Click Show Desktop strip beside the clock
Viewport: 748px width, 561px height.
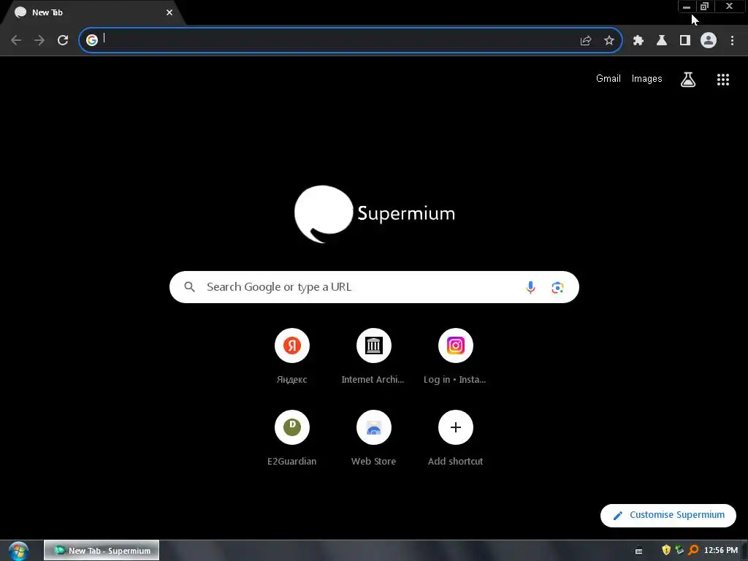pyautogui.click(x=745, y=551)
